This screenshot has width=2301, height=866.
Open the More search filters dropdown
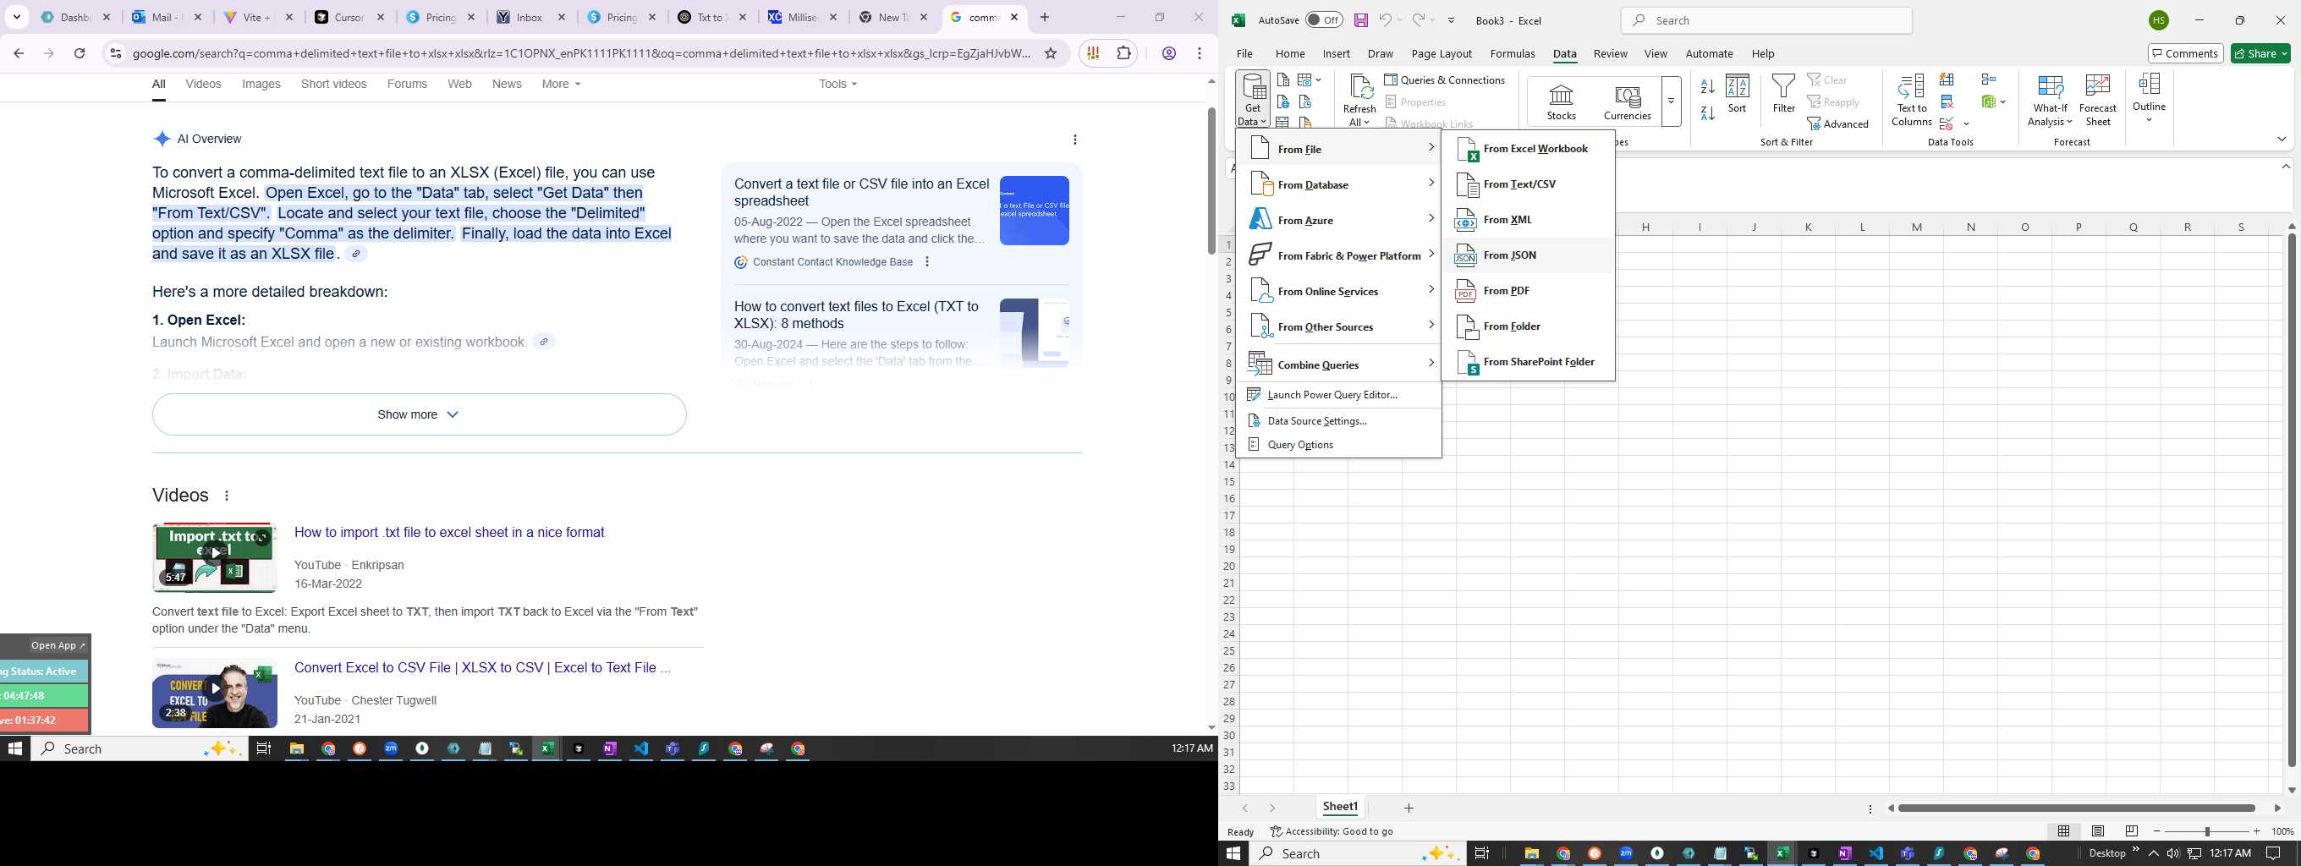pos(561,84)
